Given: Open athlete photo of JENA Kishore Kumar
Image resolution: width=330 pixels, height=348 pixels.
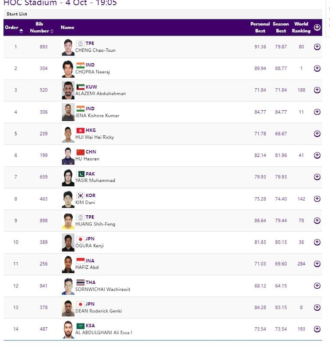Looking at the screenshot, I should [68, 112].
